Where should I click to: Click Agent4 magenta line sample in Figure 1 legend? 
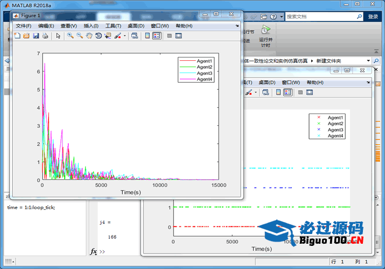pos(187,80)
